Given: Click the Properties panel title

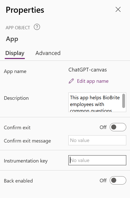Looking at the screenshot, I should click(x=25, y=10).
